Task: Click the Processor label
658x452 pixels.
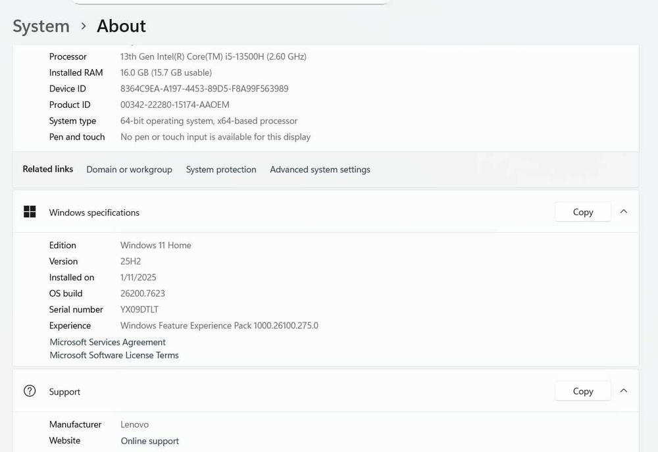Action: [68, 57]
